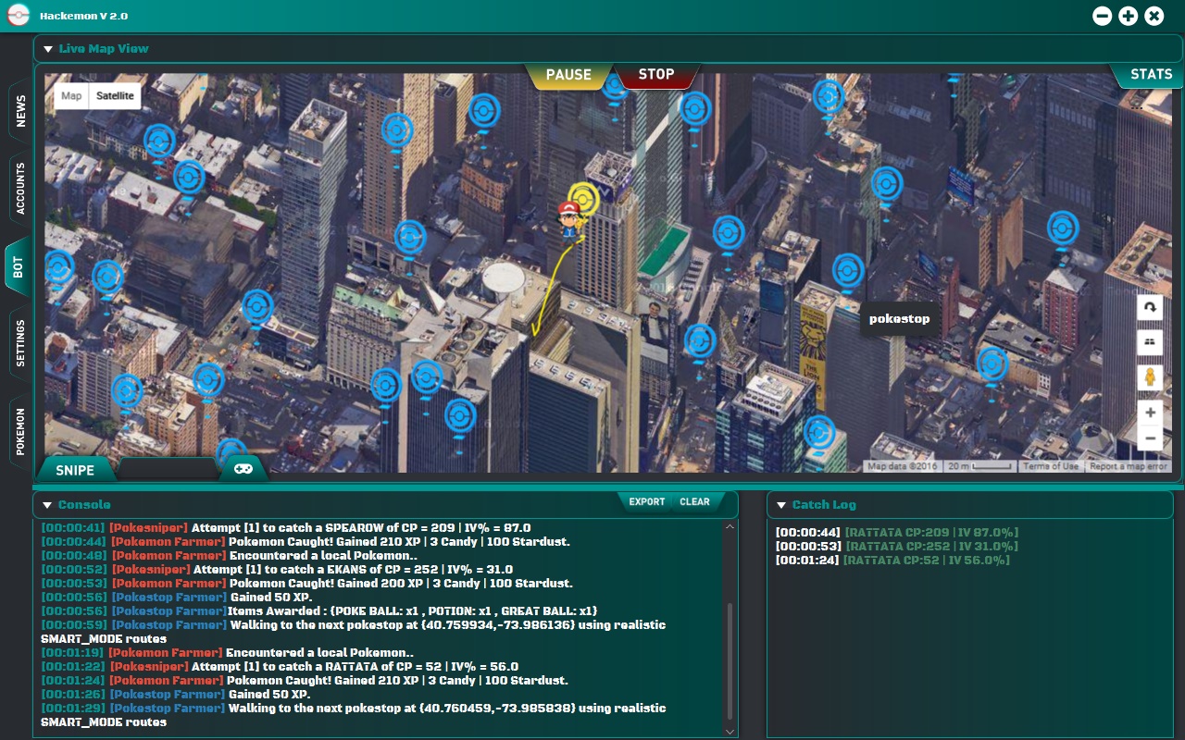Viewport: 1185px width, 740px height.
Task: Click the console scrollbar down arrow
Action: coord(730,731)
